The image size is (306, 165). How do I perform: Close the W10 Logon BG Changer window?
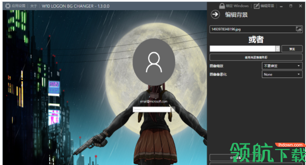click(300, 6)
